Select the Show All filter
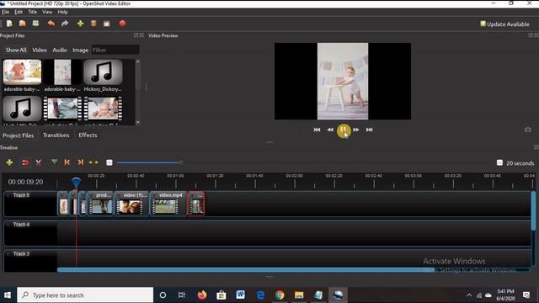Viewport: 539px width, 303px height. click(x=16, y=50)
